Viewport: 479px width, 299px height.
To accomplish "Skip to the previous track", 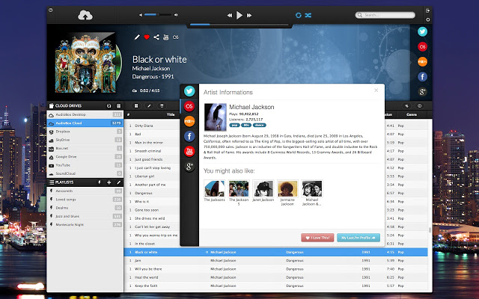I will (x=230, y=15).
